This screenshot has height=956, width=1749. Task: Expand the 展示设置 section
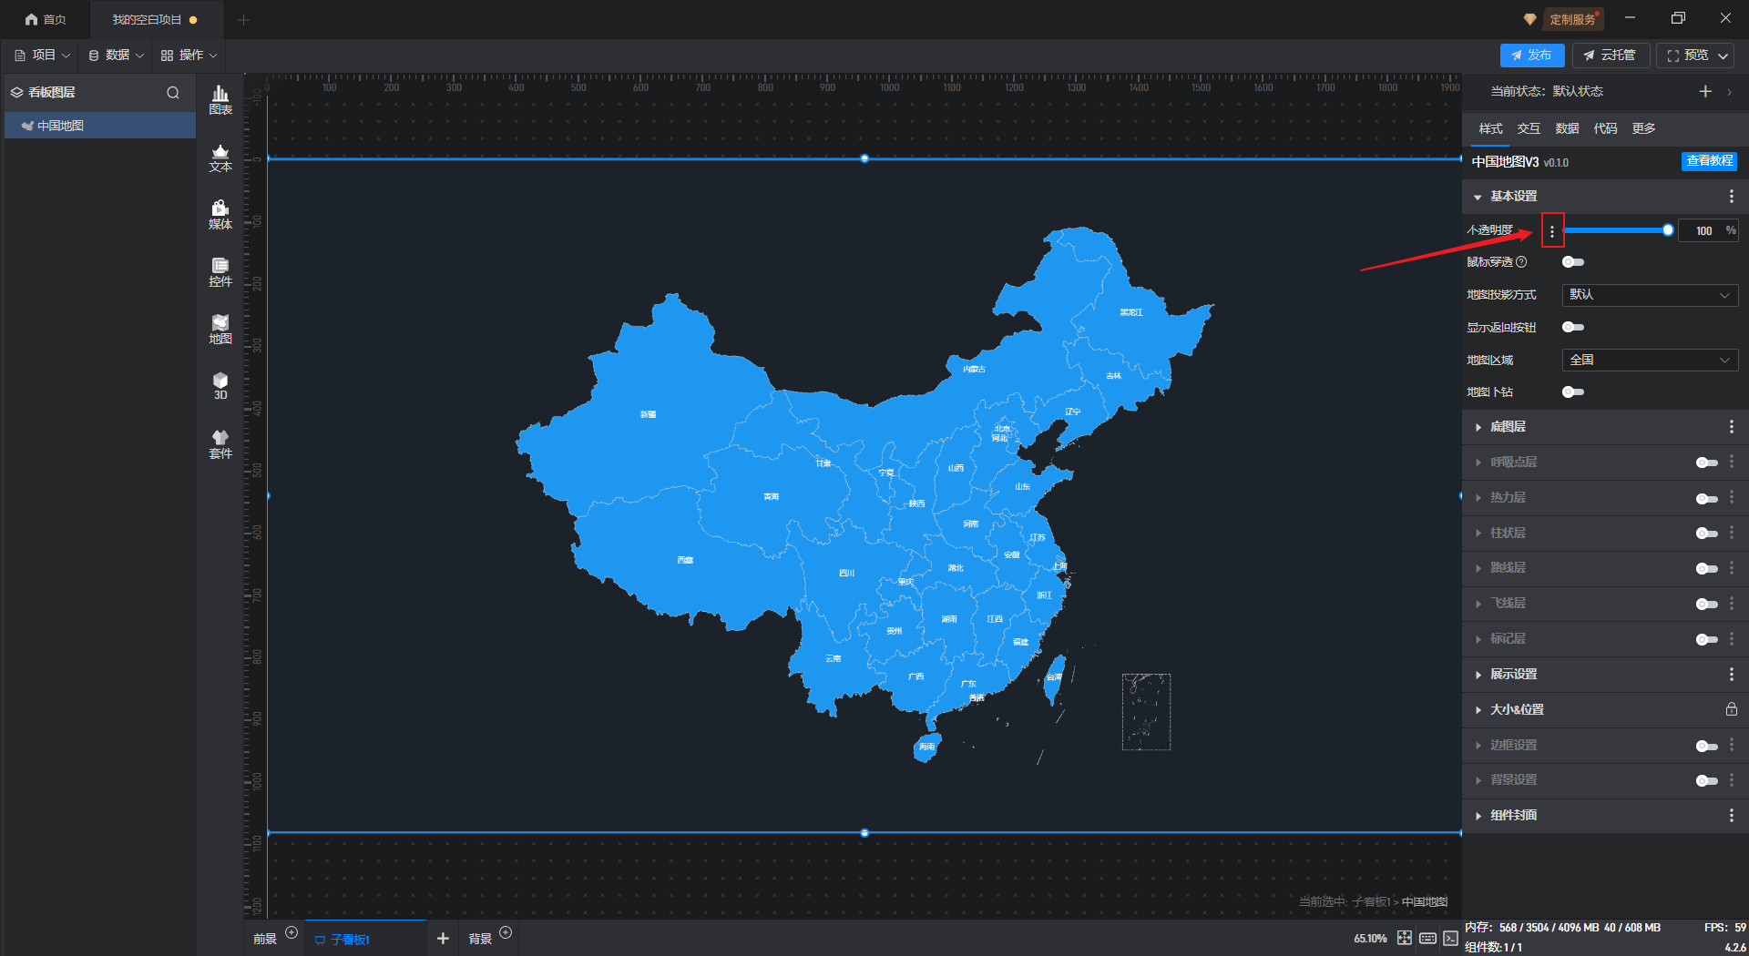pos(1478,675)
